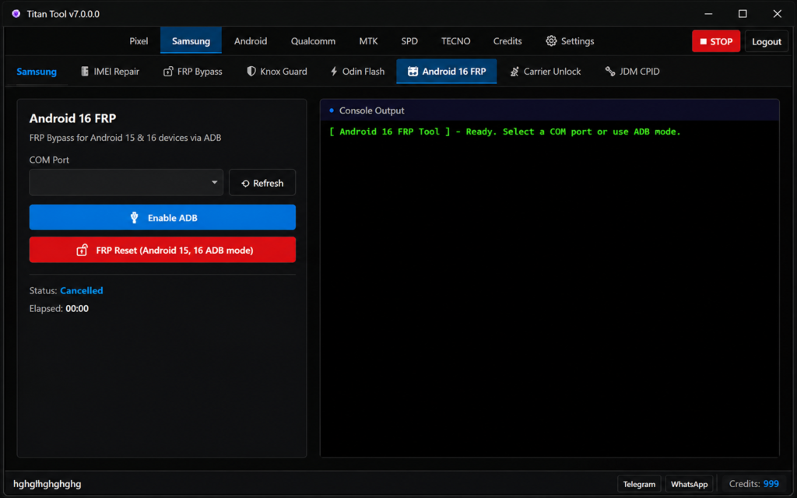This screenshot has width=797, height=498.
Task: Minimize the Titan Tool window
Action: (708, 14)
